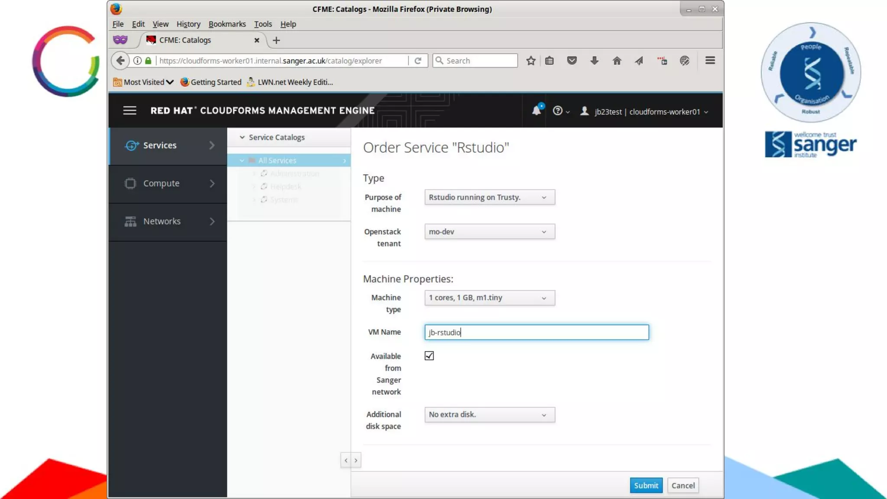Open Additional disk space dropdown
The width and height of the screenshot is (887, 499).
tap(489, 415)
